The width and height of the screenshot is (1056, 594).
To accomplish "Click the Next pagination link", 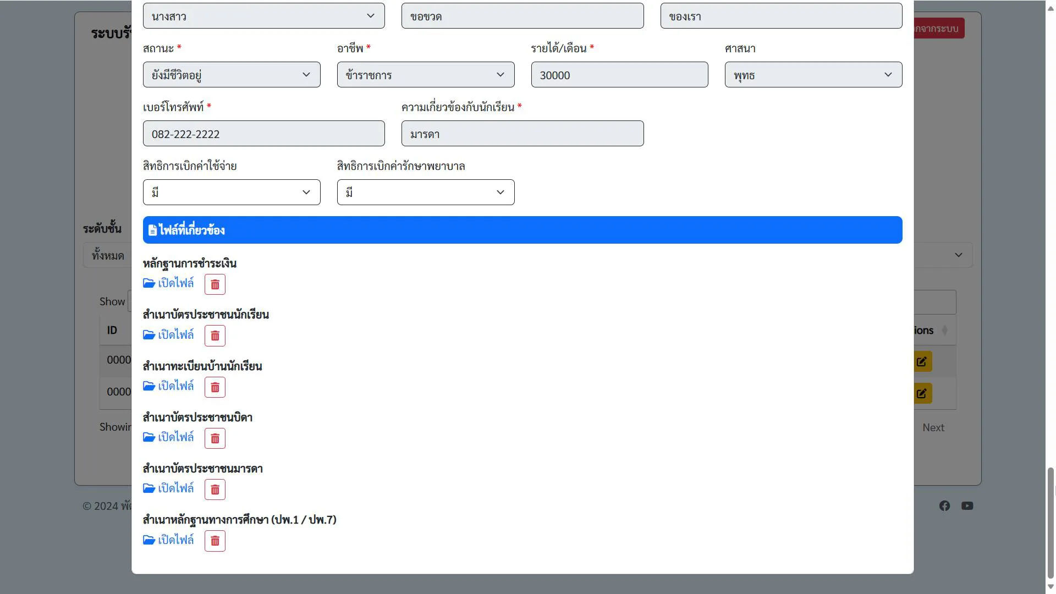I will pyautogui.click(x=933, y=427).
